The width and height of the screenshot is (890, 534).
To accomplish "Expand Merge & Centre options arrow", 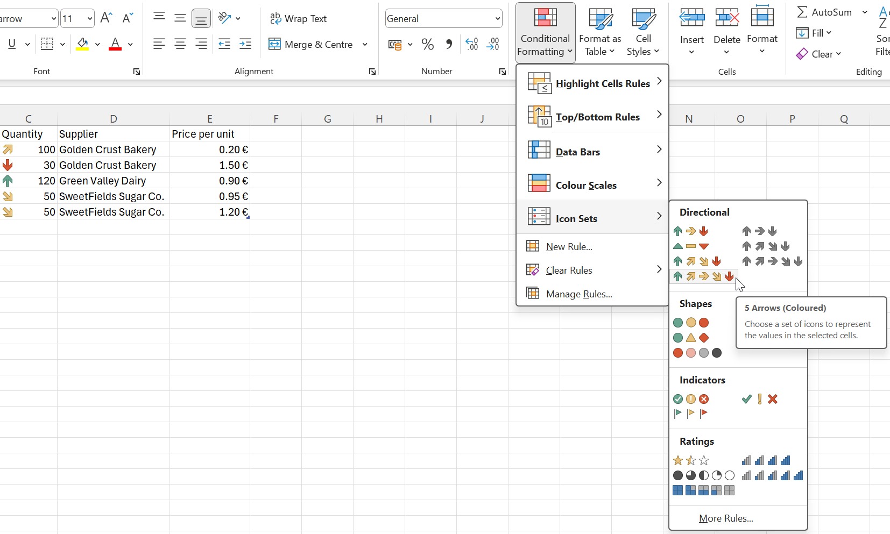I will pyautogui.click(x=365, y=44).
